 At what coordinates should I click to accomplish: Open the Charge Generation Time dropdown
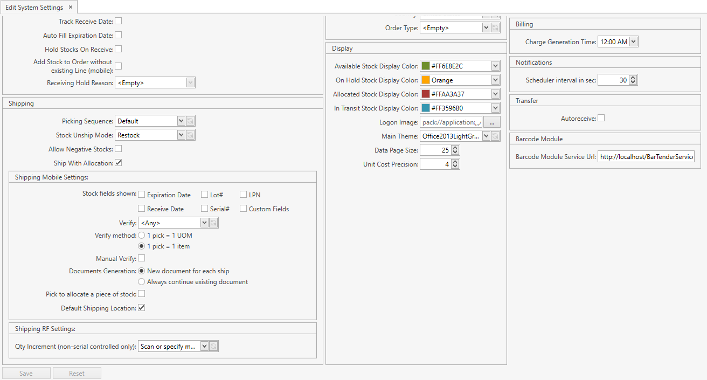pos(634,42)
